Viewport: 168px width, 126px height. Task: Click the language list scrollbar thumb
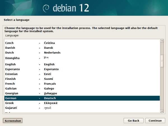162,61
